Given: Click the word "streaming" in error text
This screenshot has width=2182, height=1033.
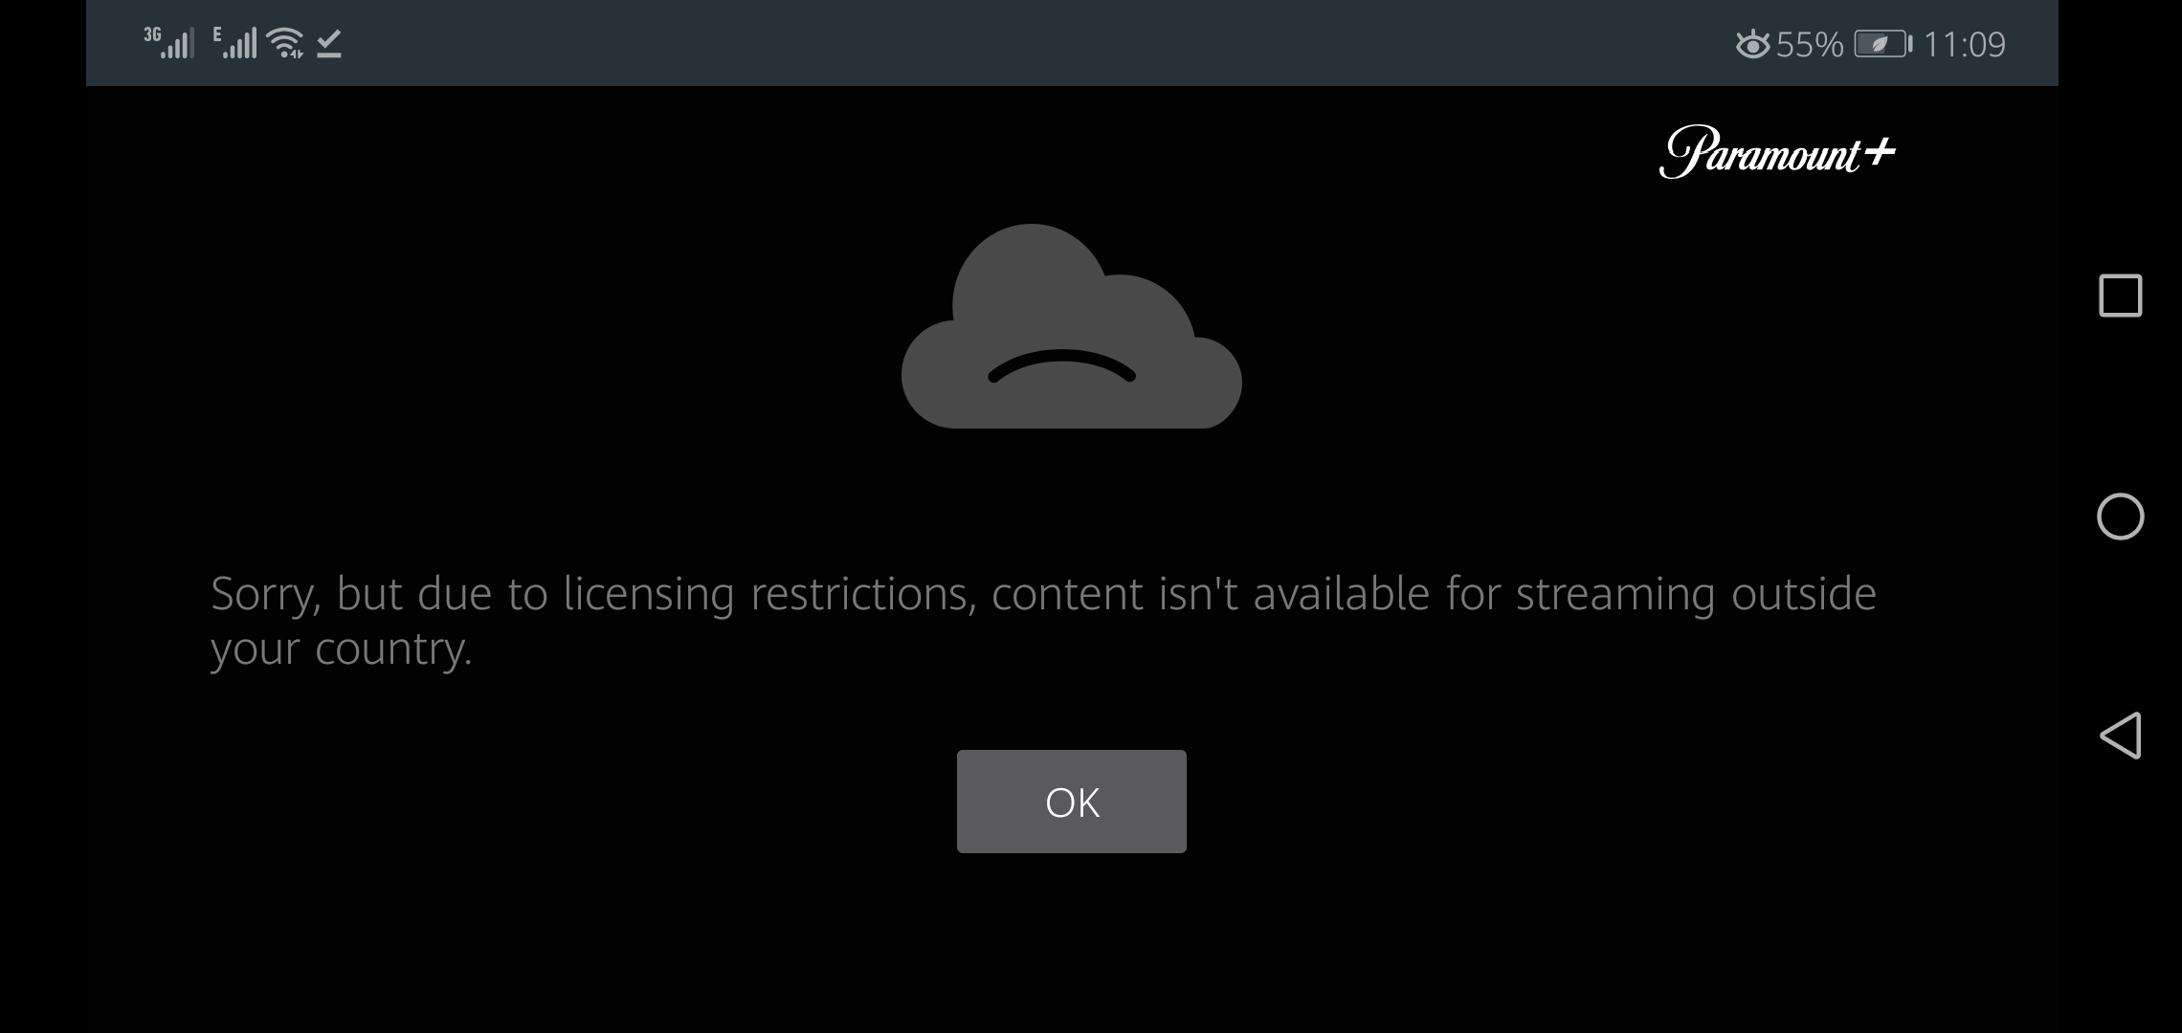Looking at the screenshot, I should 1615,595.
